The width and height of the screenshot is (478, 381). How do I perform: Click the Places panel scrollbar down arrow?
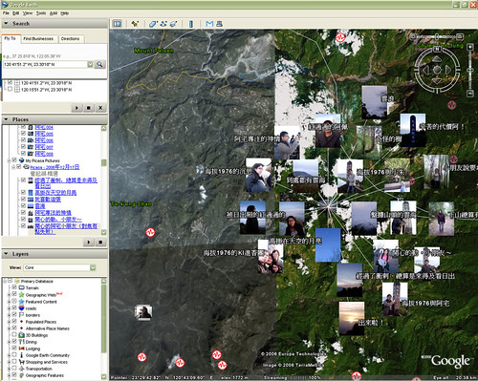[103, 232]
